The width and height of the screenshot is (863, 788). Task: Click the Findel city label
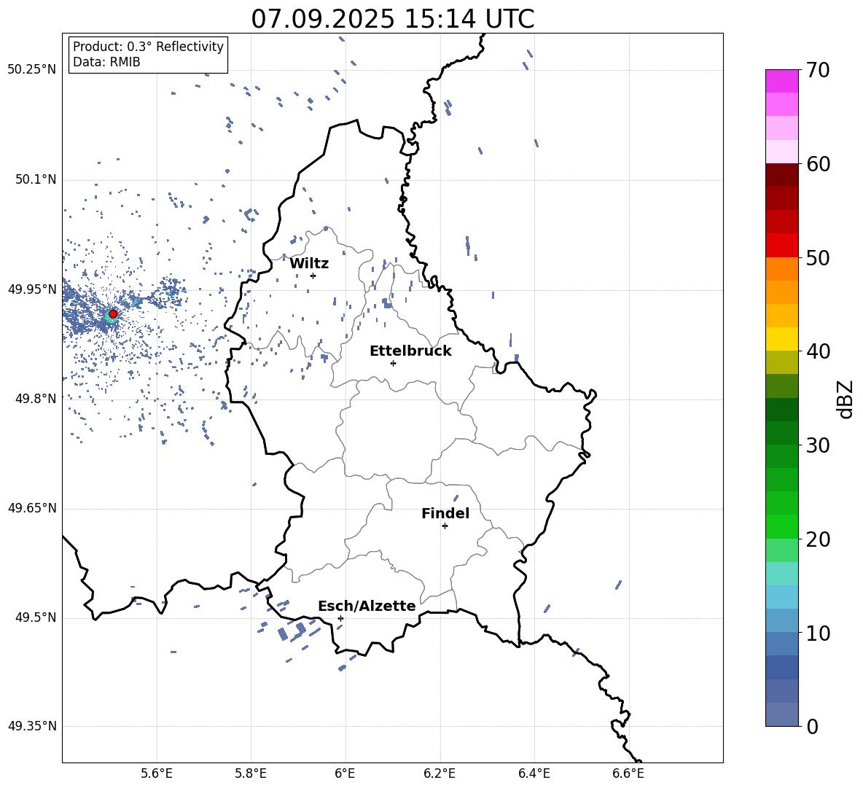point(445,513)
